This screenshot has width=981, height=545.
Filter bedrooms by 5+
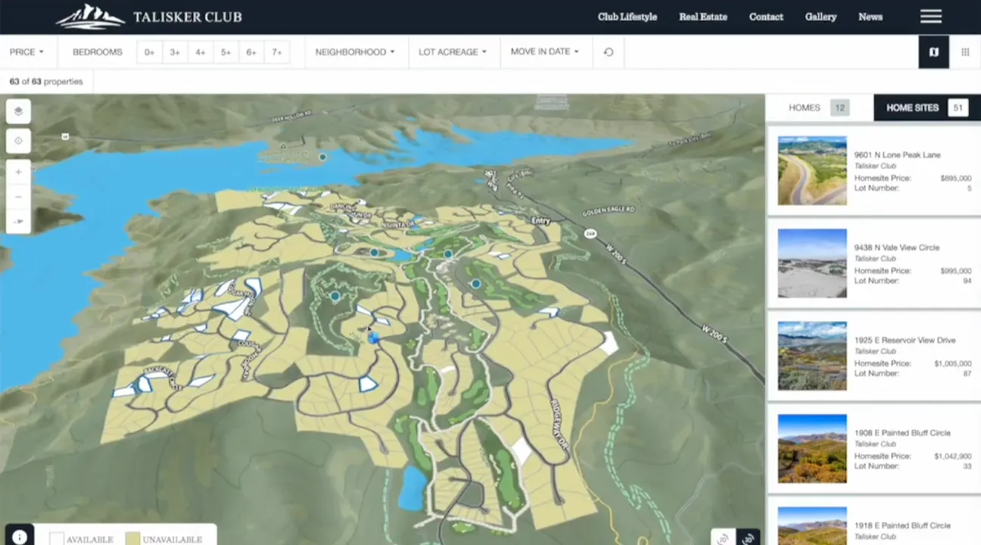(226, 52)
